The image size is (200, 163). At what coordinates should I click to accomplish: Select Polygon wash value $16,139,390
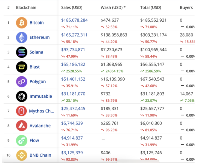point(113,79)
